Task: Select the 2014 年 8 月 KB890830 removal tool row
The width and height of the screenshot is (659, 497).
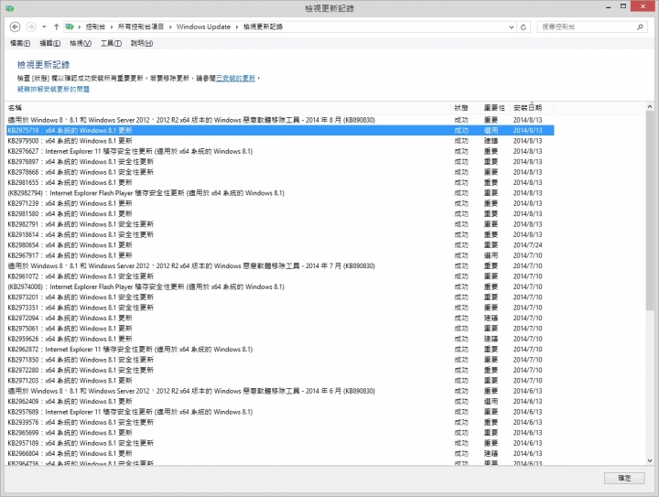Action: [x=280, y=120]
